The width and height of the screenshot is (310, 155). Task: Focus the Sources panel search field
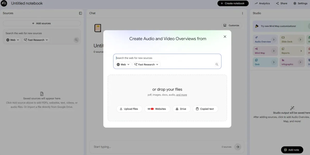tap(42, 33)
